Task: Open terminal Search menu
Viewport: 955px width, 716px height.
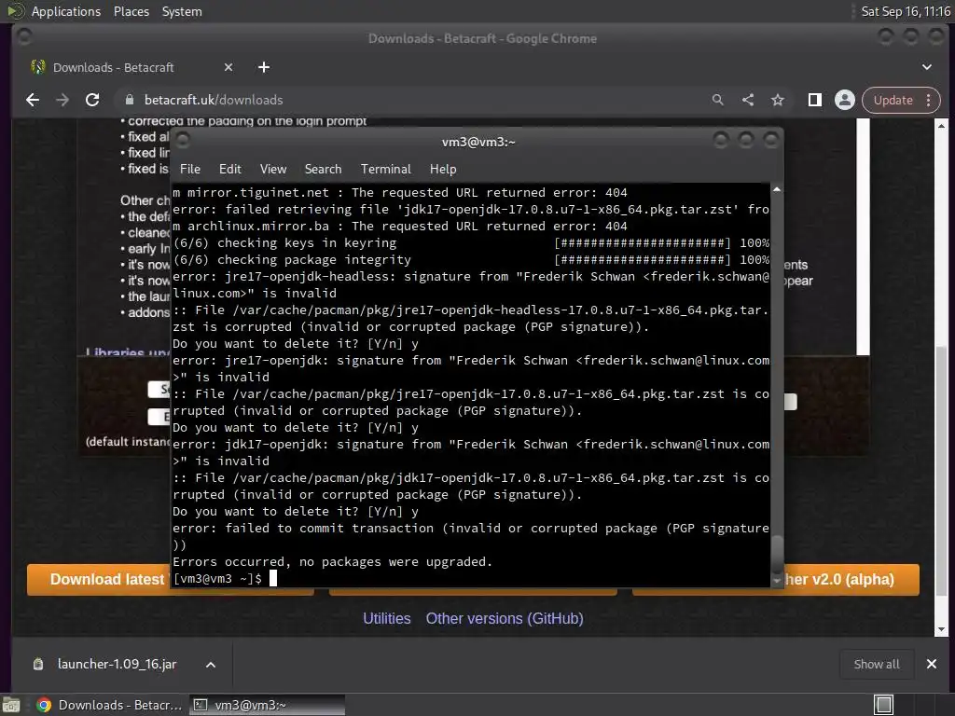Action: pos(323,170)
